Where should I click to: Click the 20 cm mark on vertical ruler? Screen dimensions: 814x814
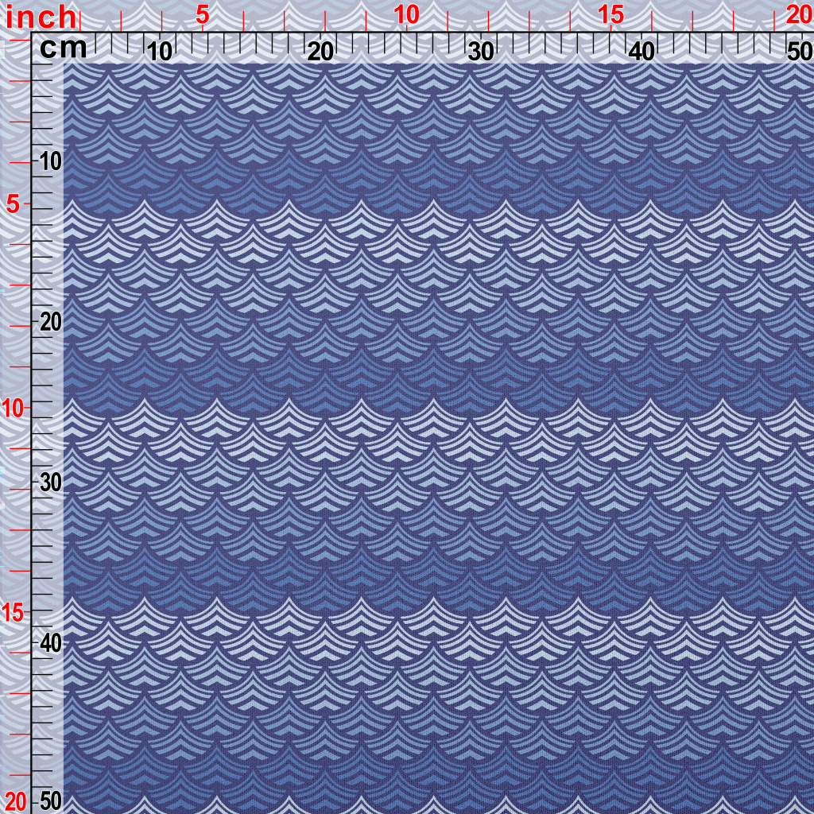[50, 322]
